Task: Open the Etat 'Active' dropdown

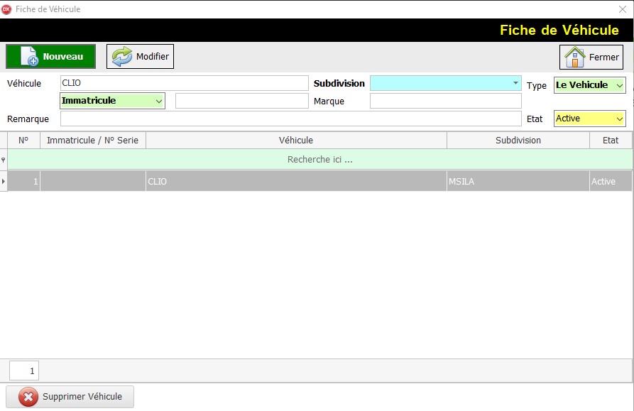Action: [x=619, y=119]
